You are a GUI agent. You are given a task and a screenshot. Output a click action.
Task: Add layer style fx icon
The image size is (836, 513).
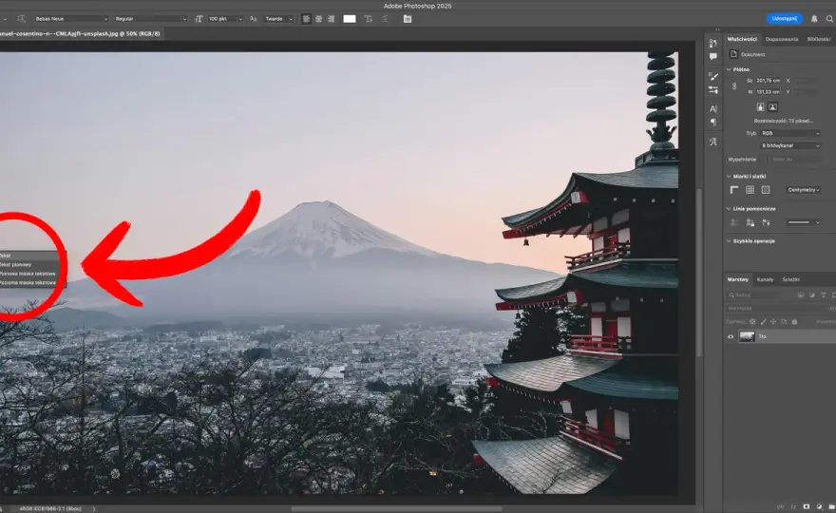793,506
